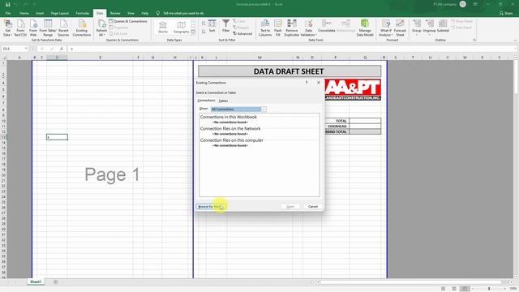Select the Tables tab in dialog
This screenshot has height=292, width=519.
224,101
